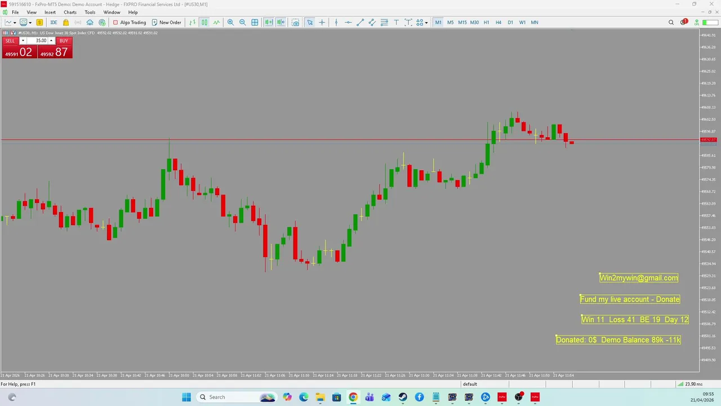Screen dimensions: 721x406
Task: Switch chart to candlestick mode
Action: click(204, 23)
